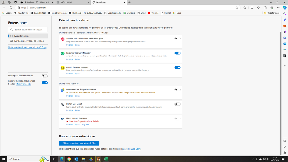Turn on developer mode switch
The width and height of the screenshot is (288, 162).
pyautogui.click(x=44, y=76)
